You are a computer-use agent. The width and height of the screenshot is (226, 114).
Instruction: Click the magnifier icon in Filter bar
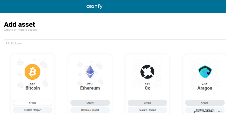[8, 43]
